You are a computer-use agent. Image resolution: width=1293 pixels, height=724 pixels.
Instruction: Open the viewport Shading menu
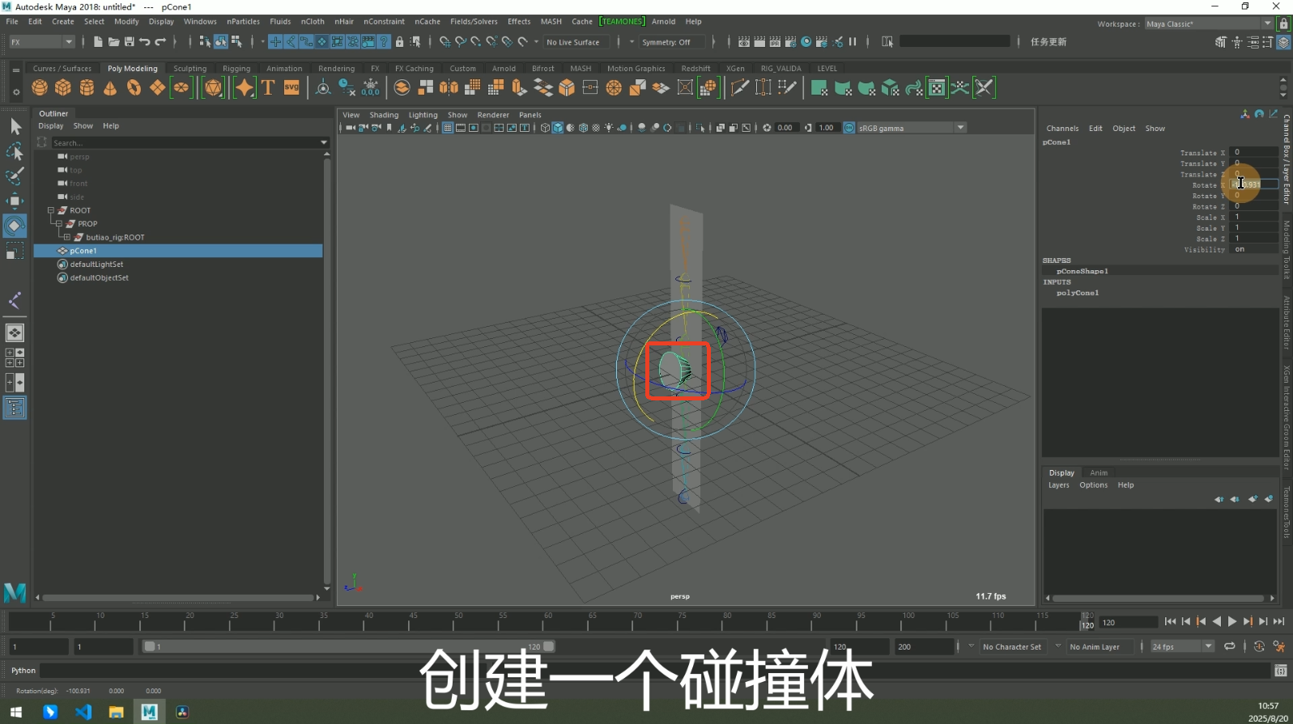tap(384, 115)
